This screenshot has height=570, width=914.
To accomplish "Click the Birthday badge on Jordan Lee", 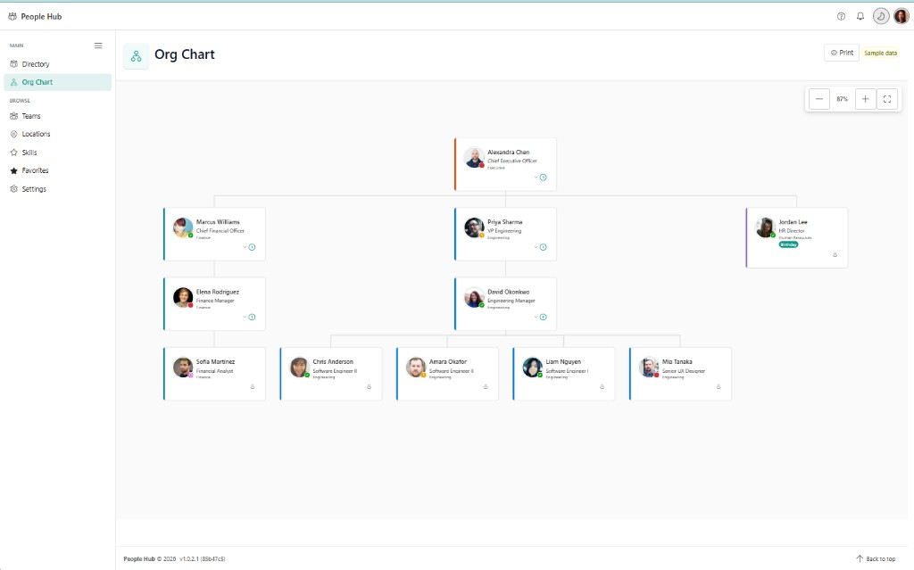I will (x=789, y=244).
